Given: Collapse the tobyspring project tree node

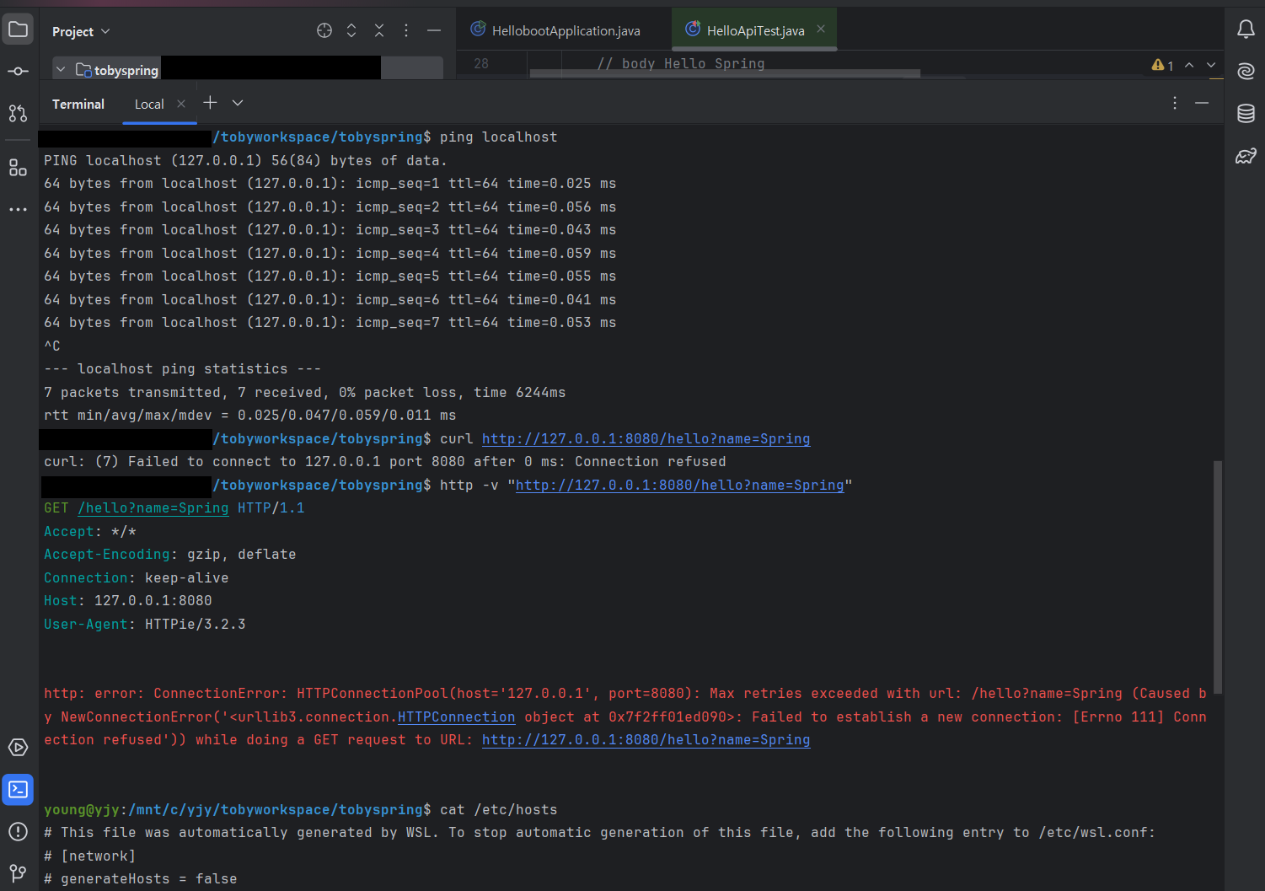Looking at the screenshot, I should click(61, 70).
